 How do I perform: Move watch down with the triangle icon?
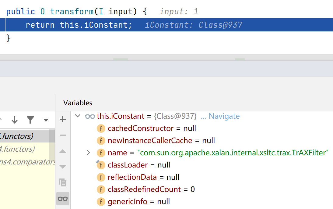coord(63,167)
